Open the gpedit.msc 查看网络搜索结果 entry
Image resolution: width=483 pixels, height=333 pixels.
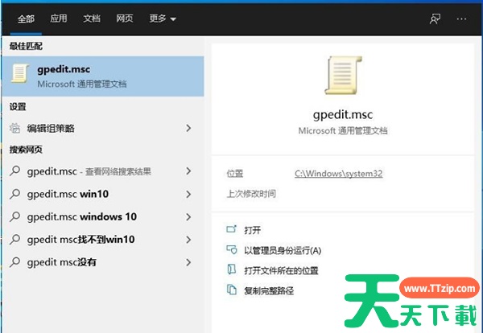(89, 171)
